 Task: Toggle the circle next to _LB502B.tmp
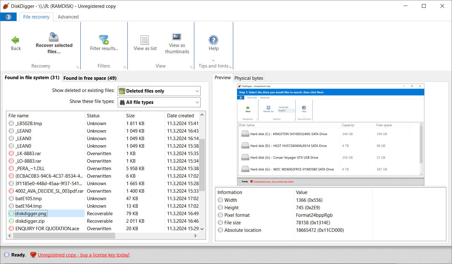click(x=11, y=124)
